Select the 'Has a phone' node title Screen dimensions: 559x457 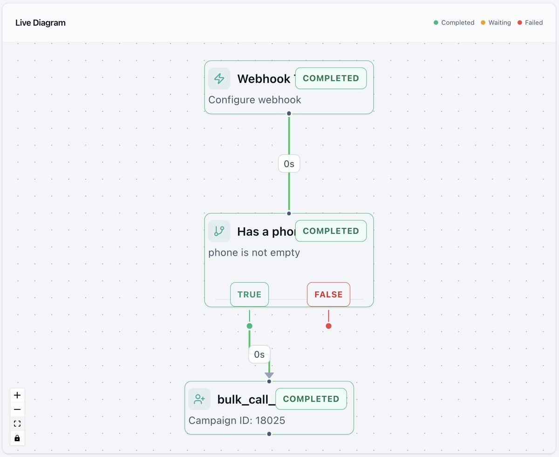click(266, 232)
